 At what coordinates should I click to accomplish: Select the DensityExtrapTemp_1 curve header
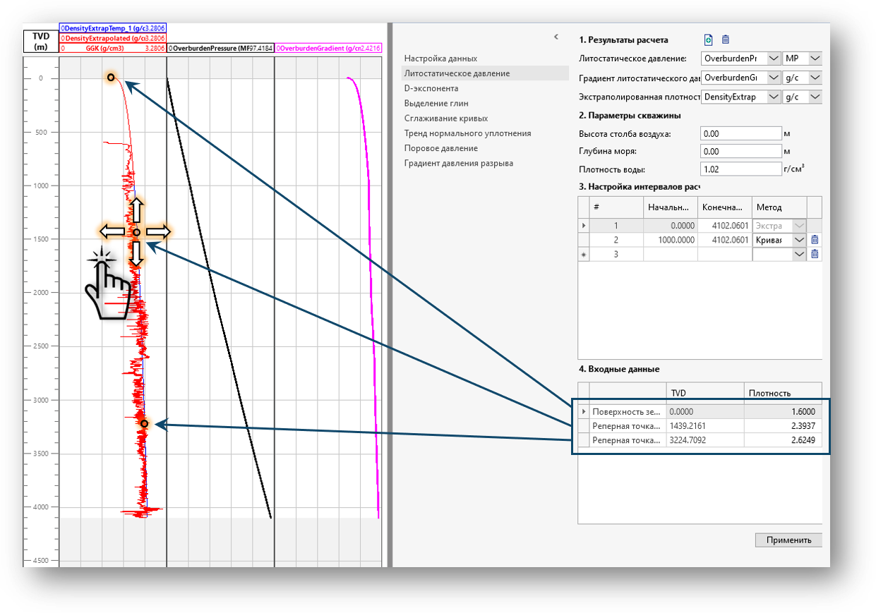click(x=113, y=28)
